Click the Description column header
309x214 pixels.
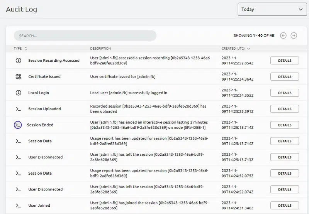100,49
